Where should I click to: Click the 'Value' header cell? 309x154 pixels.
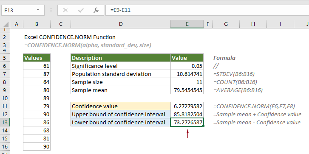click(x=187, y=58)
